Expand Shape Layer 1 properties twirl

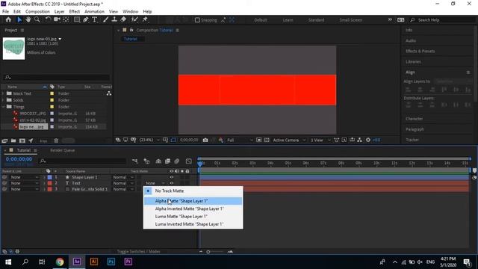tap(44, 177)
